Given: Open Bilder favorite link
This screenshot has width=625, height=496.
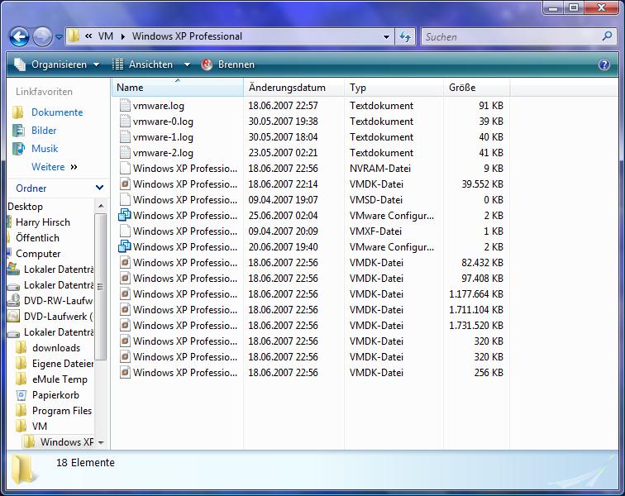Looking at the screenshot, I should (x=44, y=131).
